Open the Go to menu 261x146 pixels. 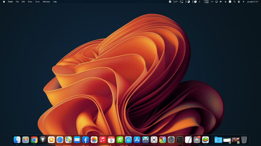tap(38, 2)
